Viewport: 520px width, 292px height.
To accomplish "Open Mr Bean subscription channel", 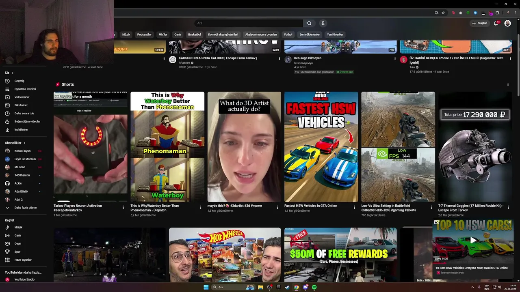I will [x=24, y=167].
